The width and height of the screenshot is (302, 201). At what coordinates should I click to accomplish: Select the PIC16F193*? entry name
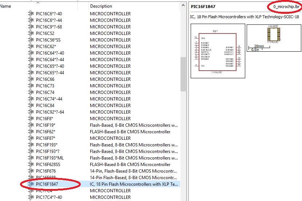click(x=48, y=151)
